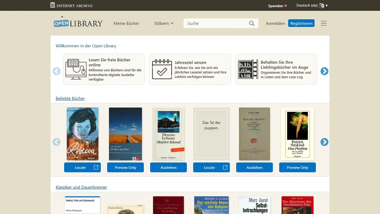Open the Deutsch (de) language dropdown
The height and width of the screenshot is (214, 380).
[312, 5]
